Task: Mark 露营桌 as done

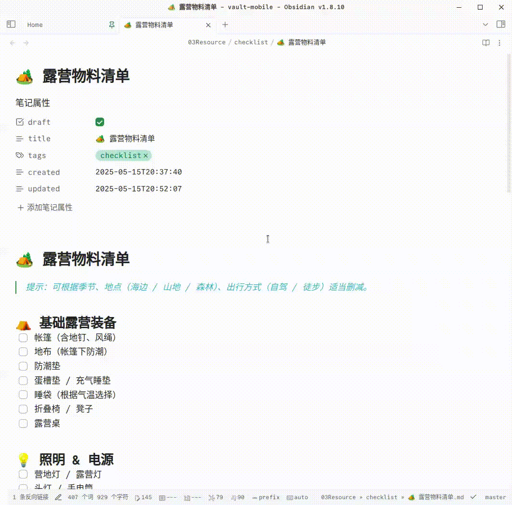Action: point(23,424)
